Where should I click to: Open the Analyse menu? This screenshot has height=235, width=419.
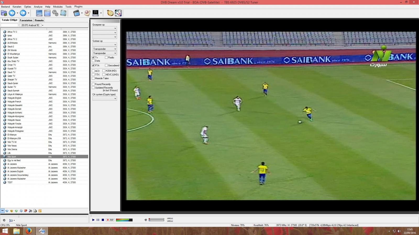coord(38,7)
